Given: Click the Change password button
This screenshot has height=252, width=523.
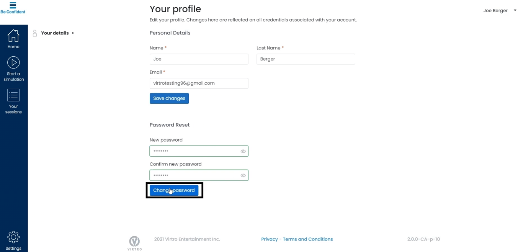Looking at the screenshot, I should pyautogui.click(x=174, y=190).
